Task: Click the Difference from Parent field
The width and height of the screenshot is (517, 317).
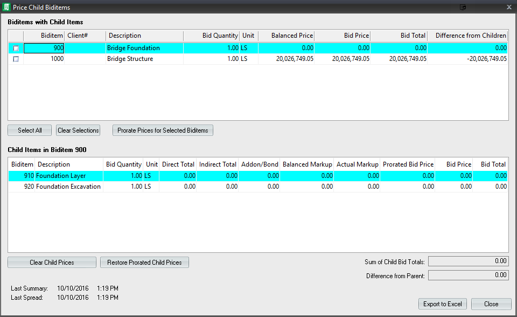Action: pos(467,275)
